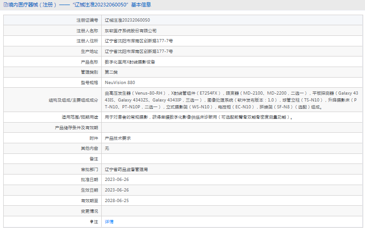The image size is (365, 231).
Task: Click the 附件 row label
Action: [x=94, y=138]
